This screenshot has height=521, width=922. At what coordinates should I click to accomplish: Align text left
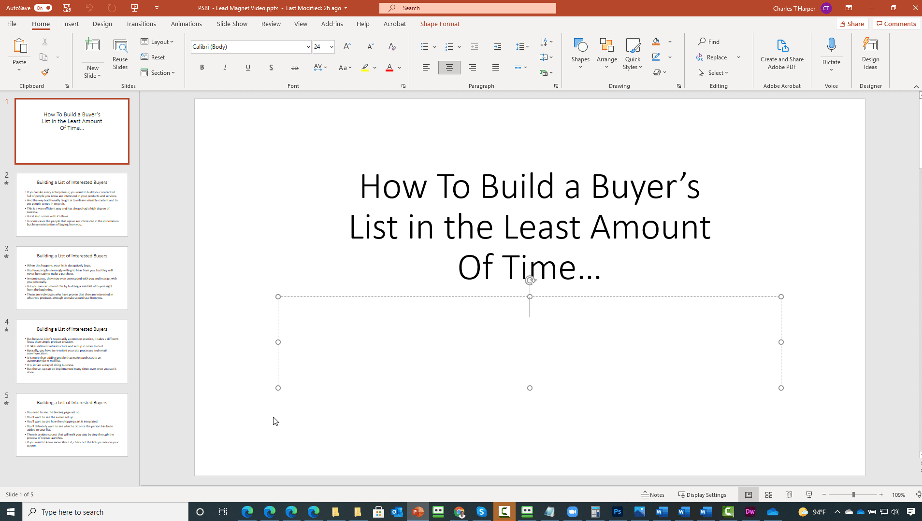(x=426, y=68)
